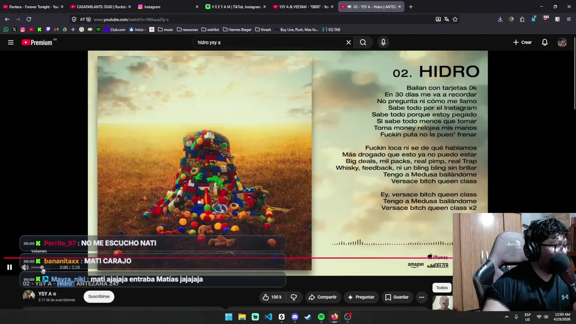The height and width of the screenshot is (324, 576).
Task: Open the resources bookmarks folder
Action: click(187, 30)
